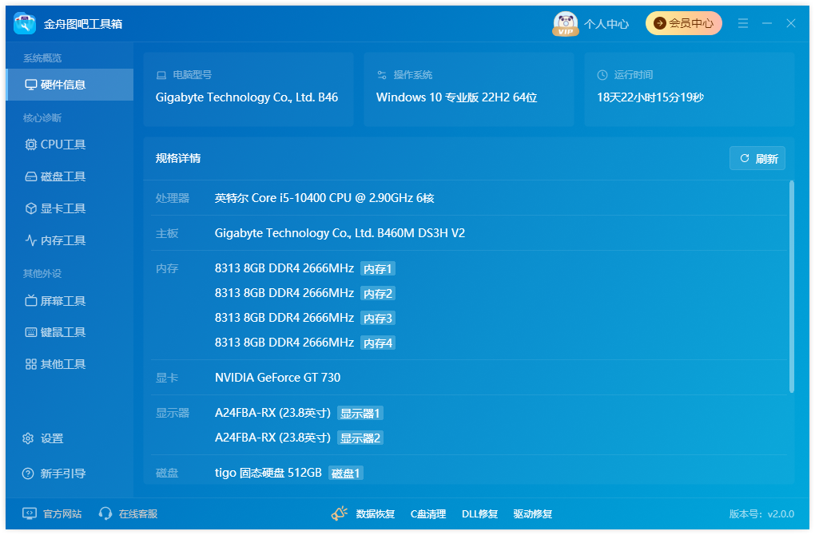The width and height of the screenshot is (815, 535).
Task: Click the 刷新 refresh button
Action: [757, 158]
